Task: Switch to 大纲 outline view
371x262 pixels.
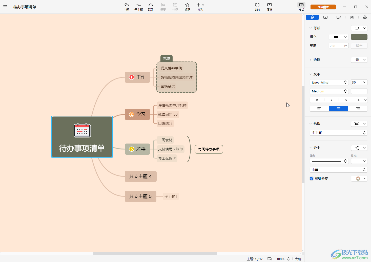Action: pos(298,259)
